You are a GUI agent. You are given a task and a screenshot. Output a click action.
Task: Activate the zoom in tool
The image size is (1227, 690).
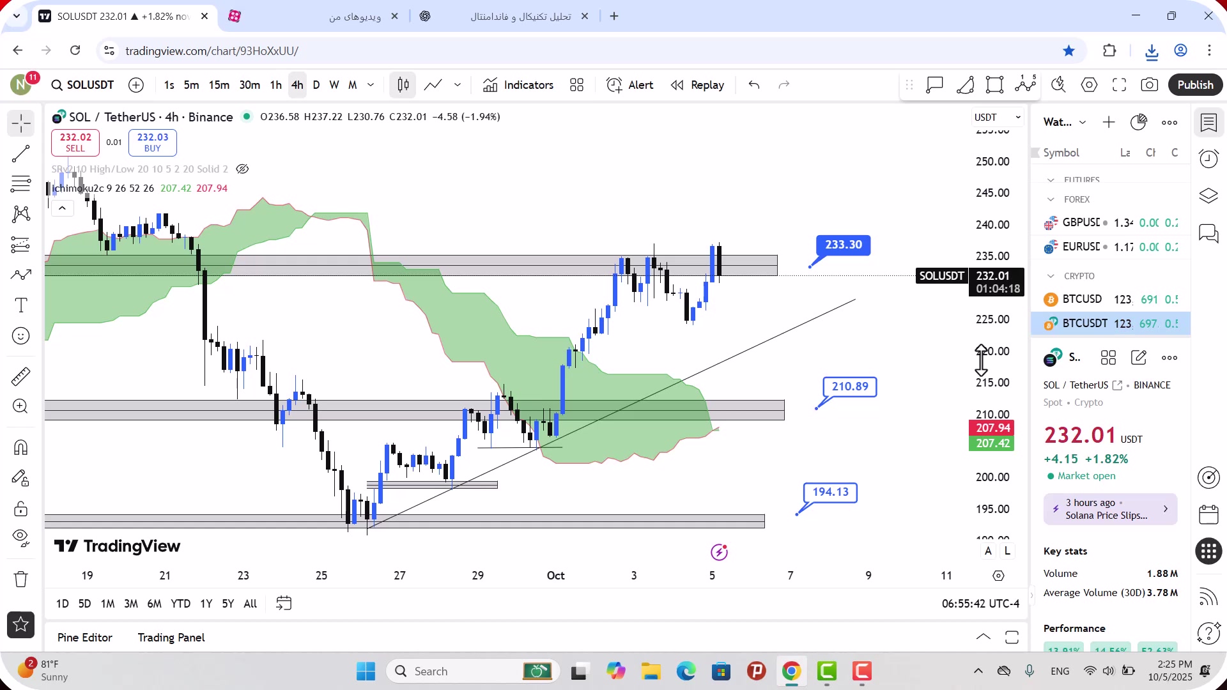pyautogui.click(x=20, y=406)
